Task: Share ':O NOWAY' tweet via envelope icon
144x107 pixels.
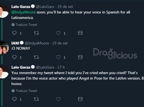Action: coord(80,57)
